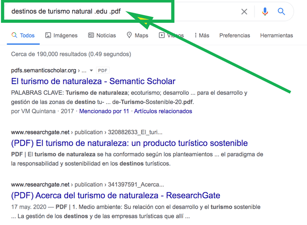307x225 pixels.
Task: Click researchgate.net URL ending 320882633_El_turi...
Action: (87, 132)
